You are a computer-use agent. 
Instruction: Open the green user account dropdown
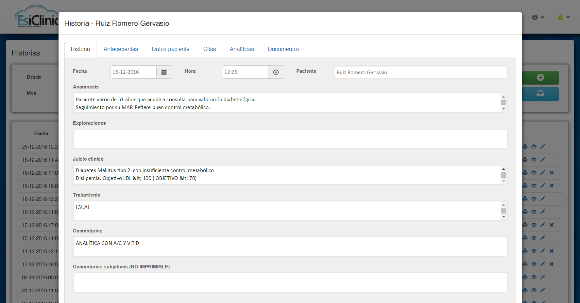tap(564, 17)
